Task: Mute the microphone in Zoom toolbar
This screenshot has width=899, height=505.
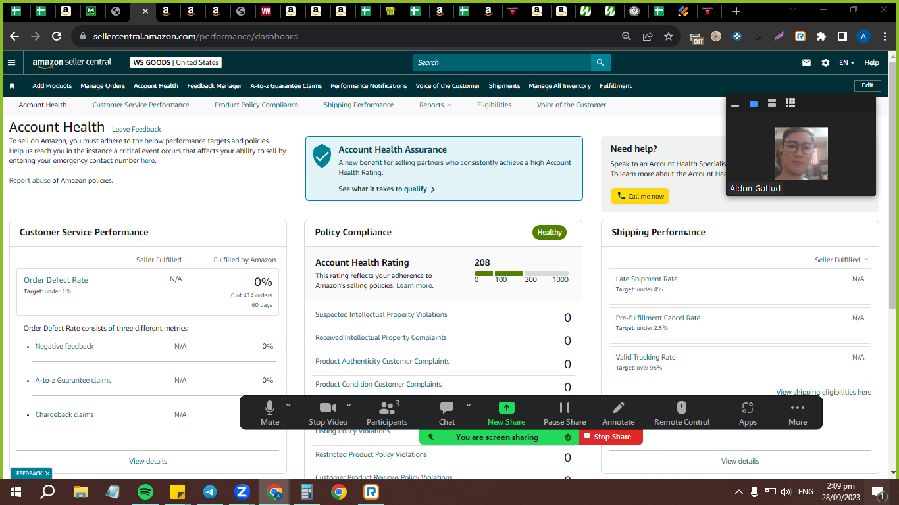Action: (x=270, y=412)
